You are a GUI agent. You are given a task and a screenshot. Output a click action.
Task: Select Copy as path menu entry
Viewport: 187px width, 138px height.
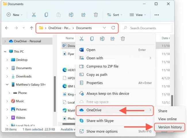(97, 75)
